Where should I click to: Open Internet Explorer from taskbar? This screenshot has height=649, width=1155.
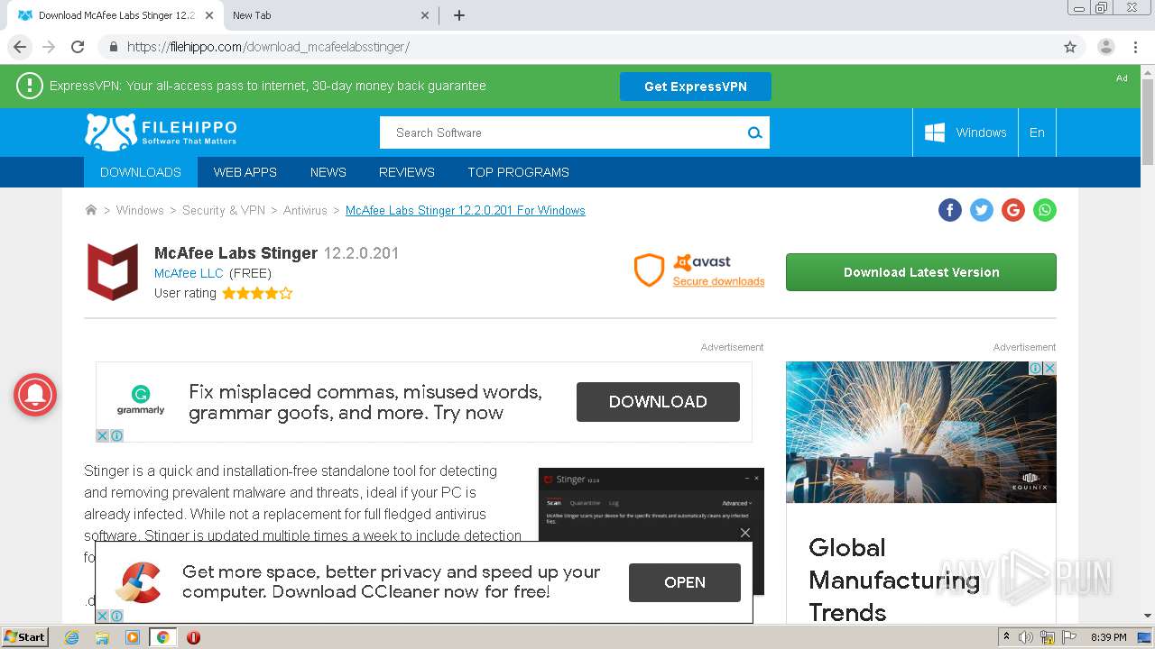71,637
